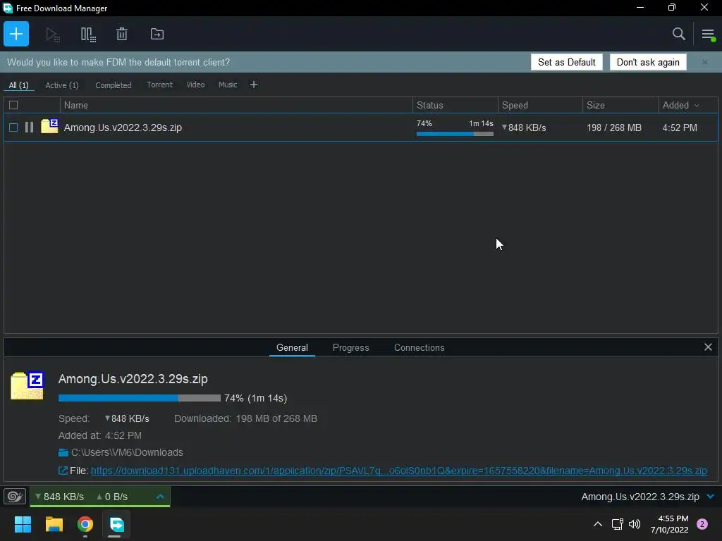The height and width of the screenshot is (541, 722).
Task: Click the Name column header
Action: [236, 106]
